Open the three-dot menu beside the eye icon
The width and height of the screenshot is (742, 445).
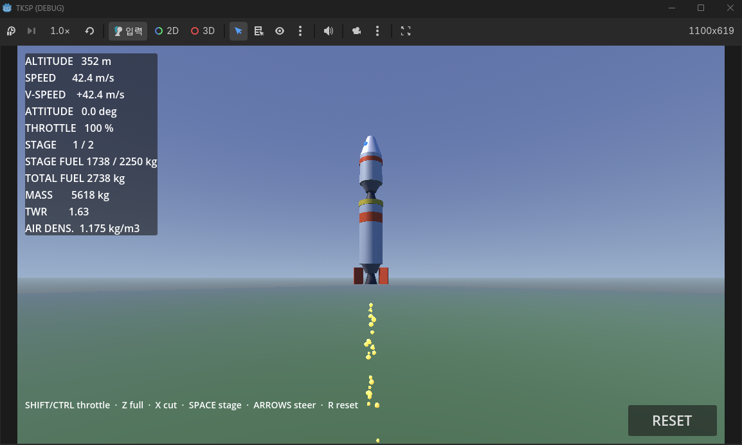(300, 32)
